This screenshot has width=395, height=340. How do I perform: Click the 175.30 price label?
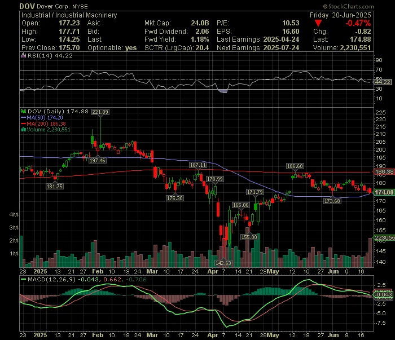pos(175,198)
